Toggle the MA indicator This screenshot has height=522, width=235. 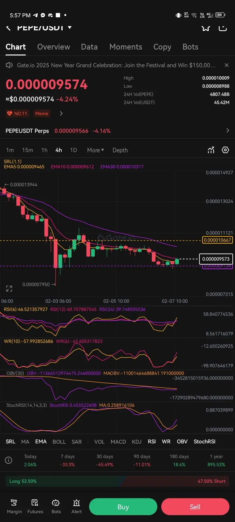25,441
